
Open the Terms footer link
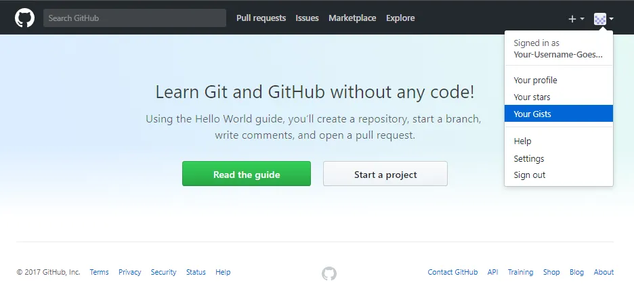tap(99, 272)
